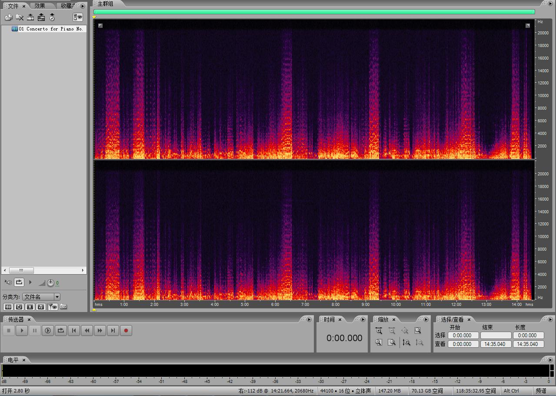Click Zoom to Left Edge of Selection
This screenshot has width=556, height=396.
tap(379, 342)
